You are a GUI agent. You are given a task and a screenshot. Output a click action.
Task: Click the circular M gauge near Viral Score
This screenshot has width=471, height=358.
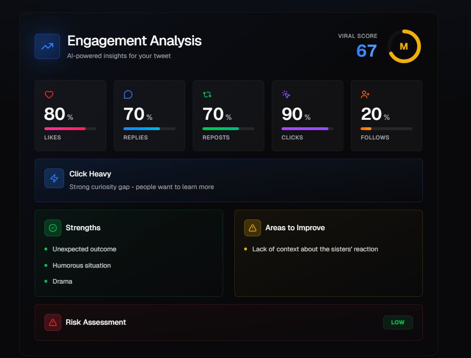(x=404, y=46)
